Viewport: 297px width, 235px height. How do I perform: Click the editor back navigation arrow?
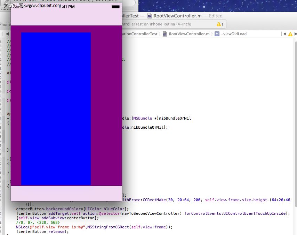click(7, 34)
